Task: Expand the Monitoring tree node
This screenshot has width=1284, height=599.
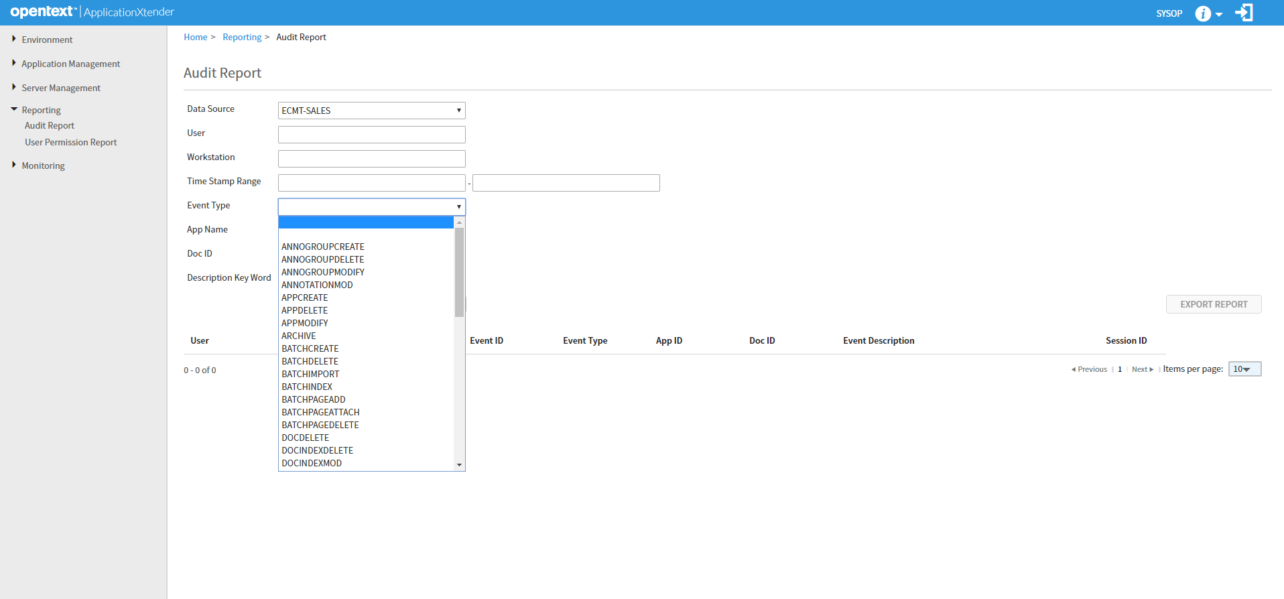Action: point(14,165)
